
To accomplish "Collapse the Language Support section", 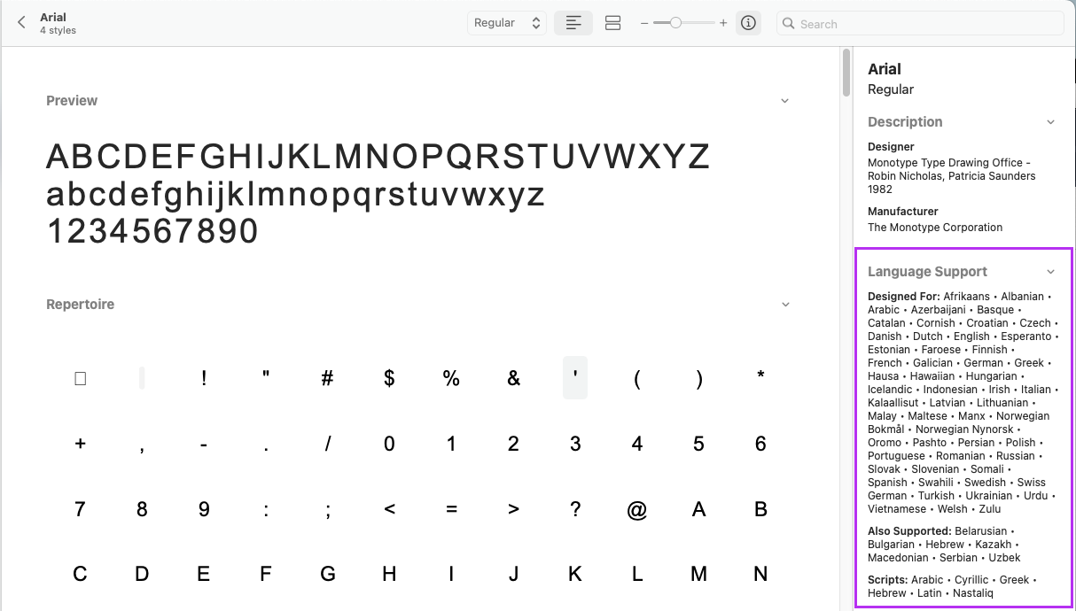I will point(1050,272).
